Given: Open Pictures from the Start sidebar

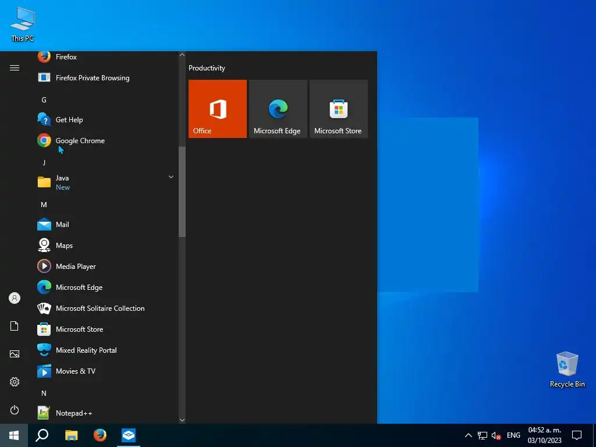Looking at the screenshot, I should [15, 354].
